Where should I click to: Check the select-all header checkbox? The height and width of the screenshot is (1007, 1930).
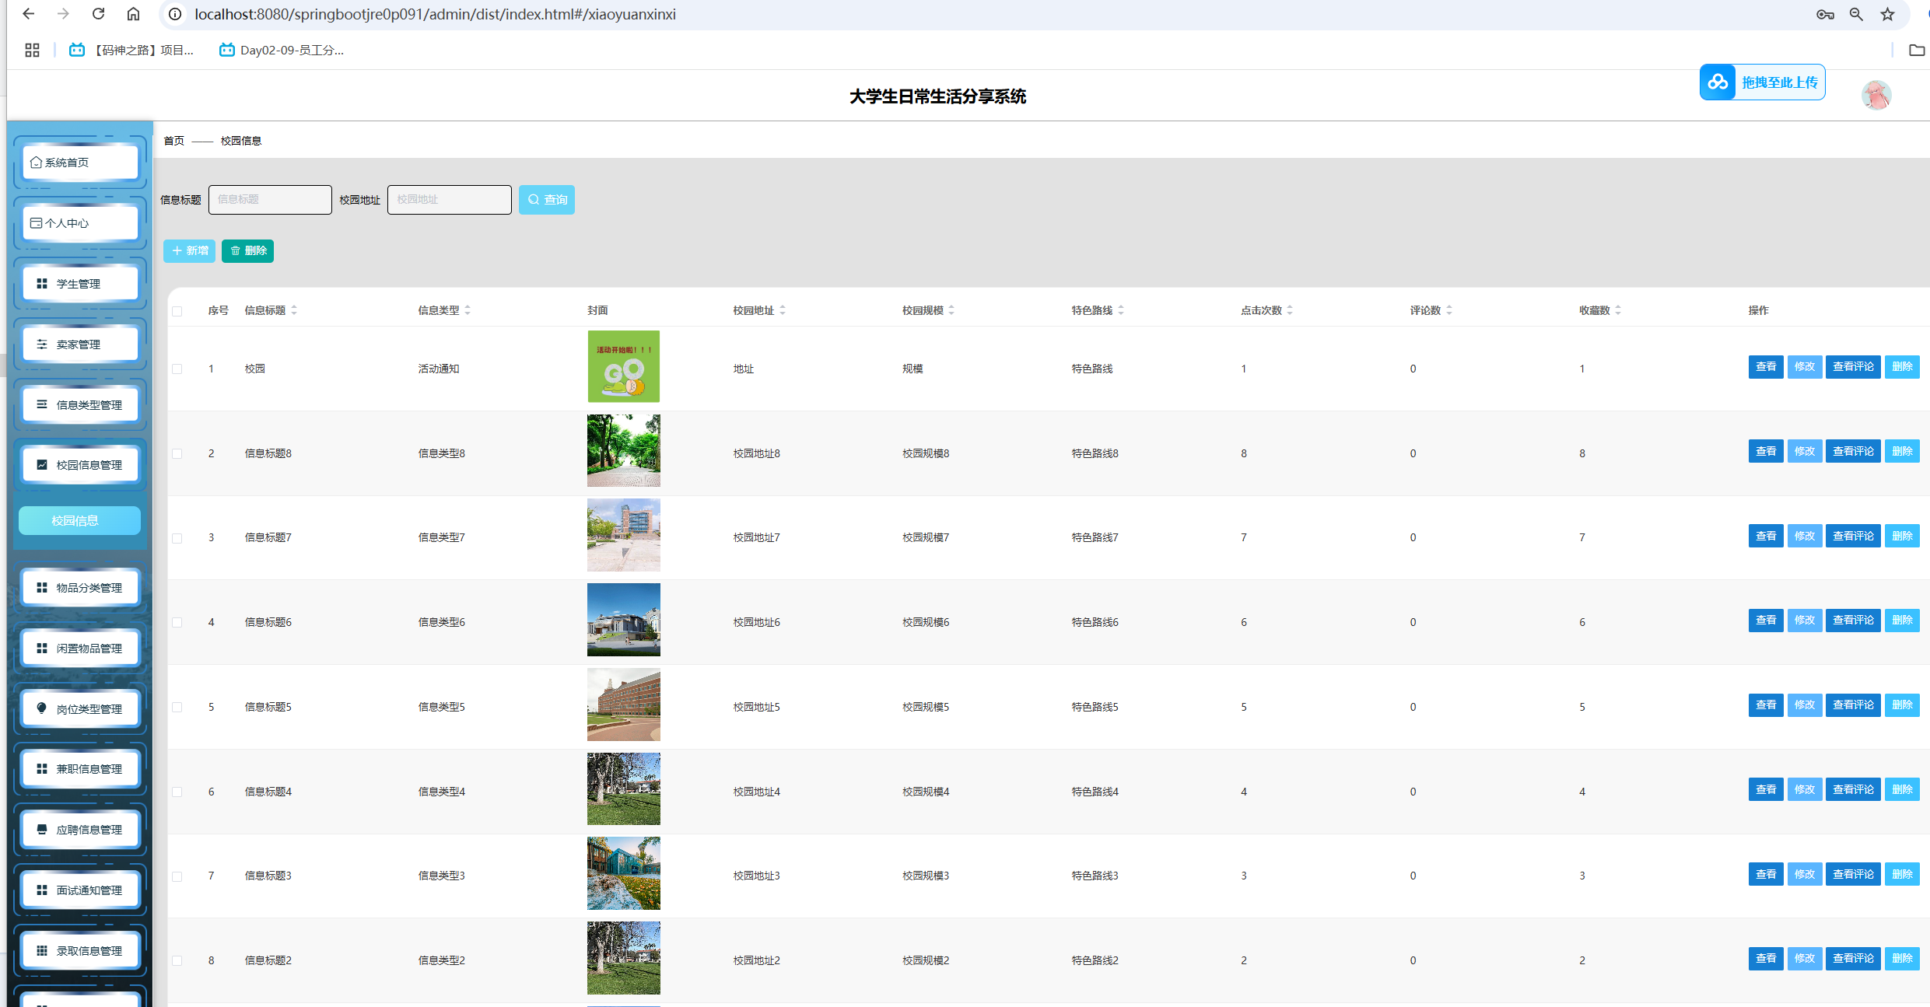coord(177,311)
